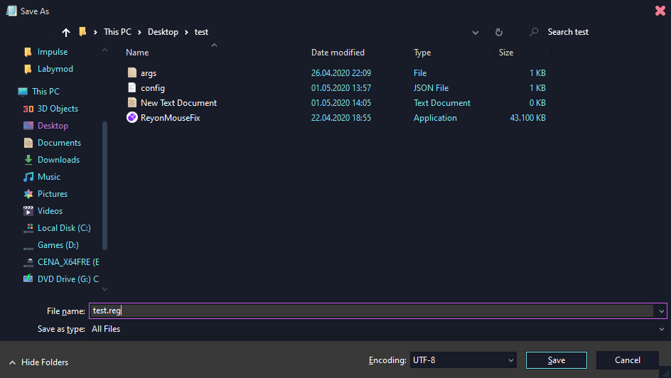
Task: Click the Hide Folders label
Action: point(45,362)
